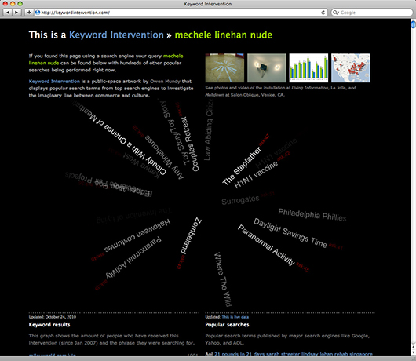Click the 'Law Abiding Citizen' search term
The image size is (416, 361).
tap(209, 129)
